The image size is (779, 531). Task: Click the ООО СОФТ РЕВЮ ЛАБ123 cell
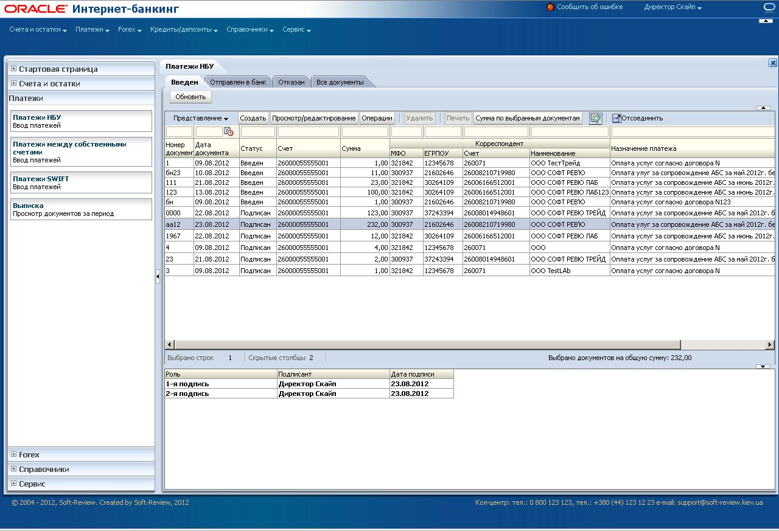[570, 192]
